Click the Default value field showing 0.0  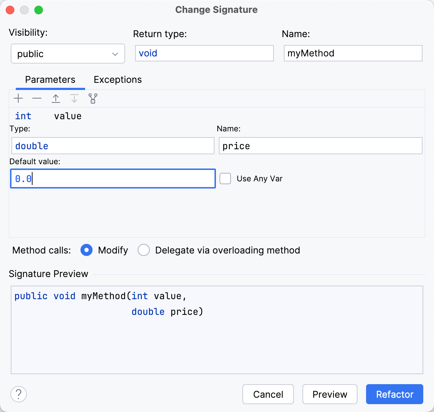[113, 179]
